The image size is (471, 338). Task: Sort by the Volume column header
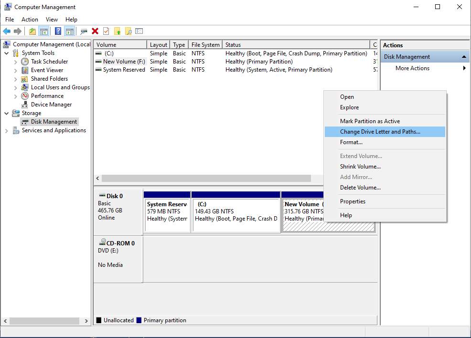click(x=120, y=45)
